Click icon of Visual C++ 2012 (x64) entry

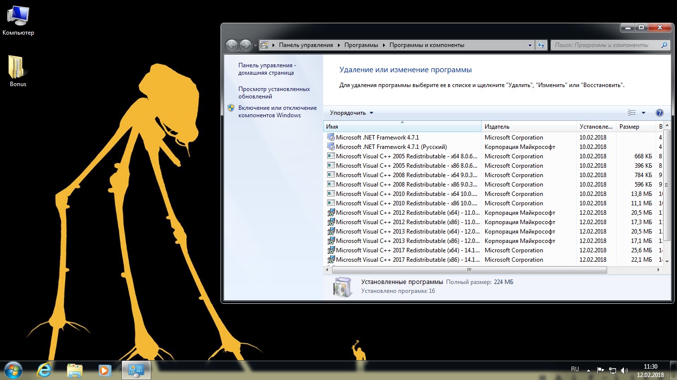click(331, 213)
